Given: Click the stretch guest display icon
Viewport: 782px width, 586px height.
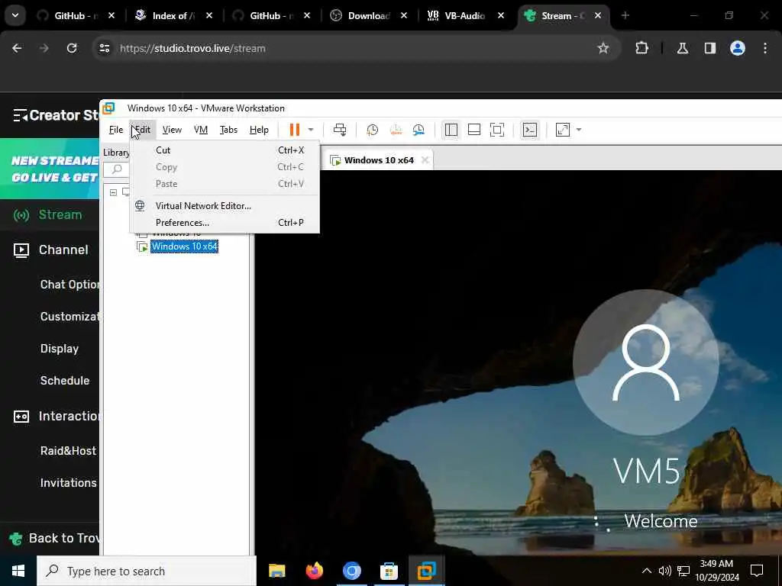Looking at the screenshot, I should (x=563, y=130).
